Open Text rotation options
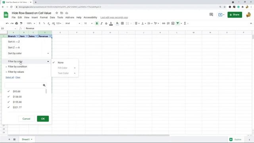 click(x=156, y=23)
